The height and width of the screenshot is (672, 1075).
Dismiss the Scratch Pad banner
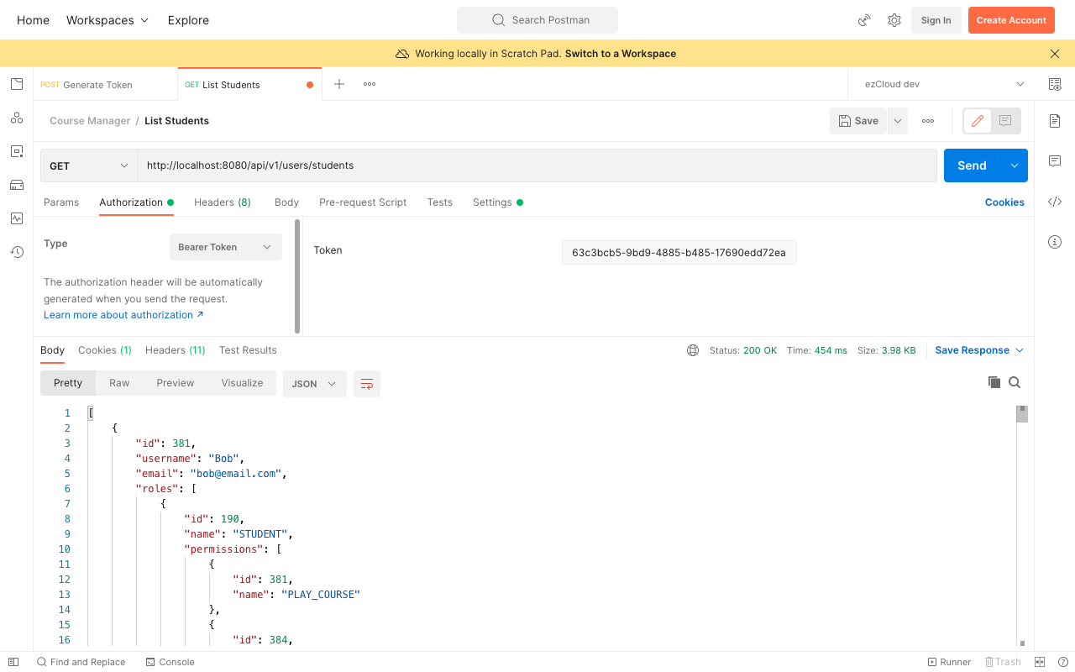click(1055, 54)
